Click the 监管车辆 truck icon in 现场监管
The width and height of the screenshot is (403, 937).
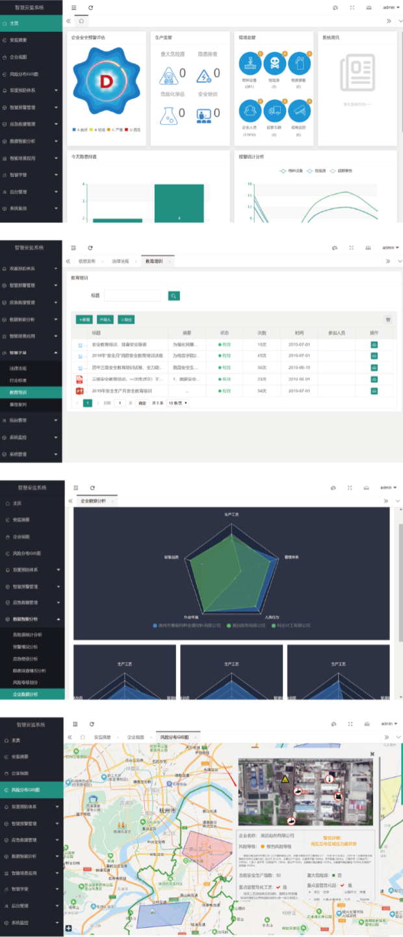[274, 110]
